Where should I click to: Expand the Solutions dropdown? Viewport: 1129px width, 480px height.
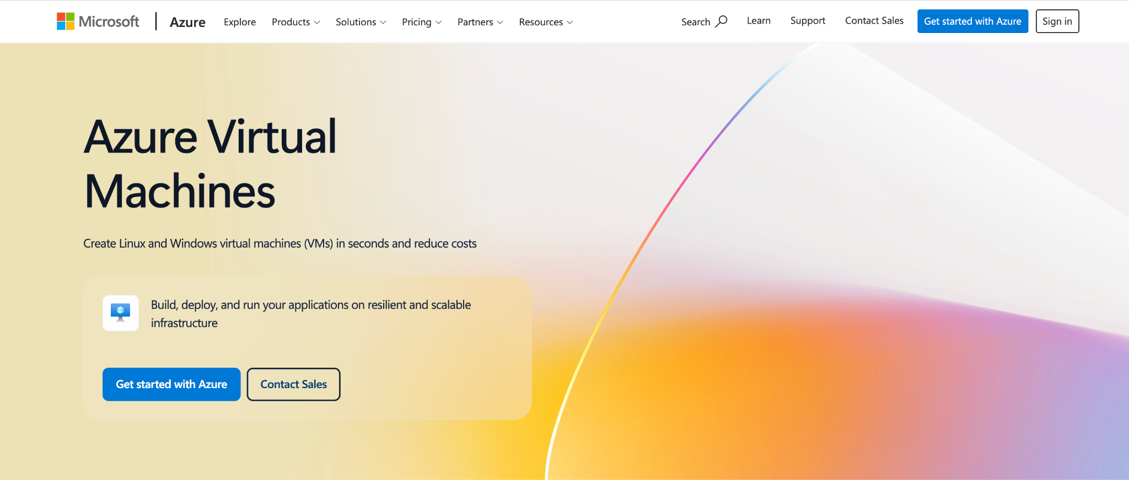coord(361,22)
